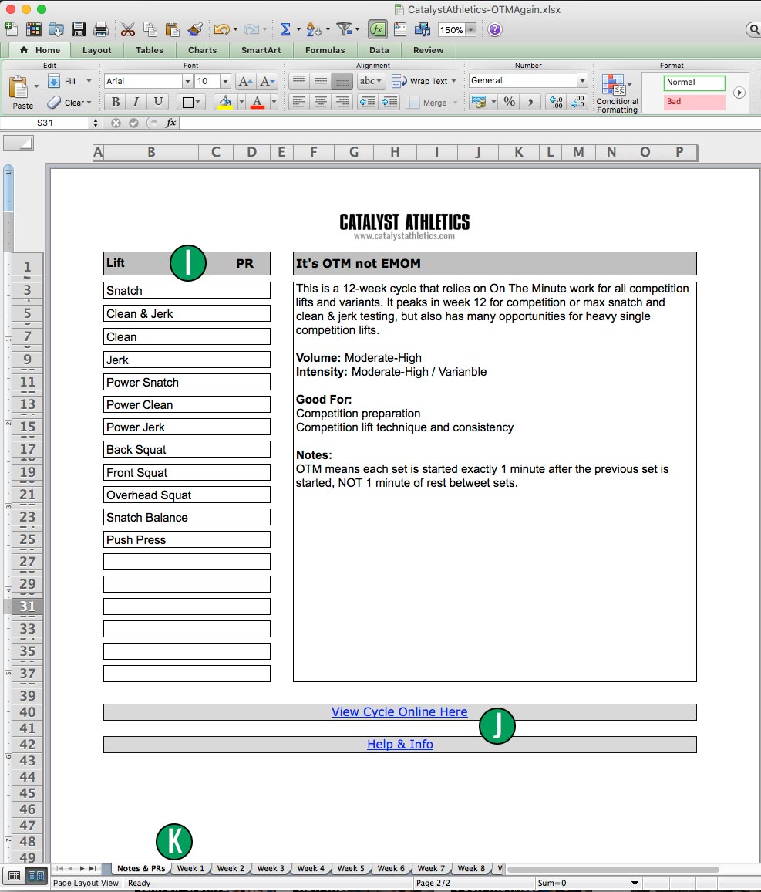Open the Tables ribbon tab
Image resolution: width=761 pixels, height=892 pixels.
[150, 50]
